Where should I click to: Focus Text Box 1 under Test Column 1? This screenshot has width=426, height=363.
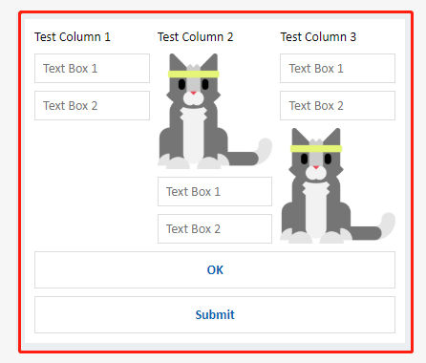click(x=92, y=69)
